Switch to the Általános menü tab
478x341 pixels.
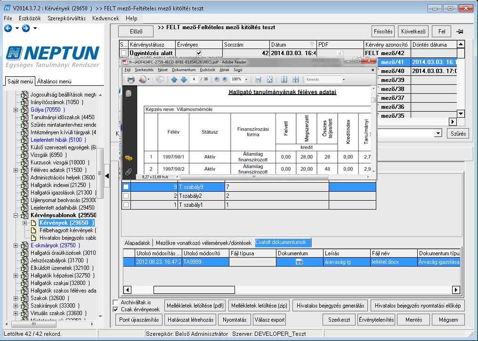(54, 81)
